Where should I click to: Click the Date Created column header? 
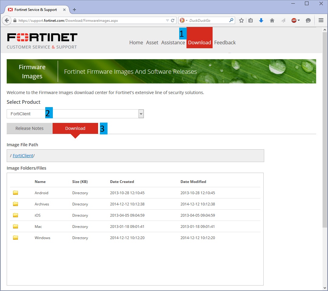(x=122, y=182)
